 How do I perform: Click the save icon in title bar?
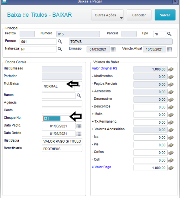4,2
